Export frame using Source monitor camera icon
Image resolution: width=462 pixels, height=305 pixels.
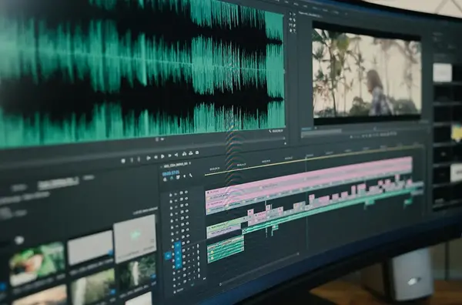tap(197, 152)
